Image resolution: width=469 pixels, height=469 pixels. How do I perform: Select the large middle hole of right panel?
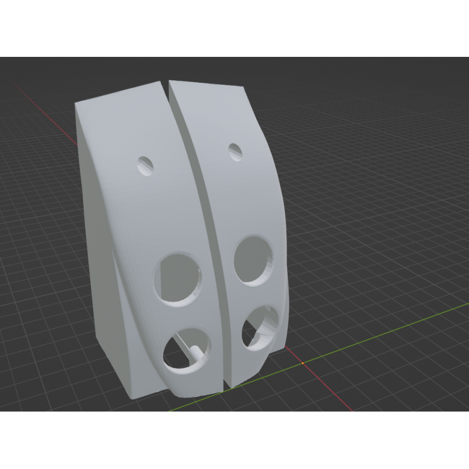click(x=253, y=260)
